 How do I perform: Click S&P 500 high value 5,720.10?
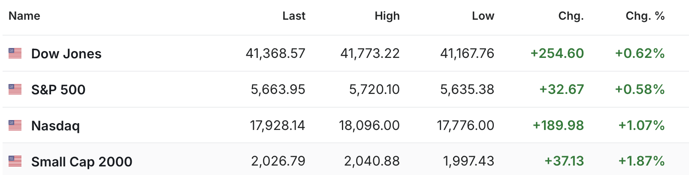pos(375,89)
